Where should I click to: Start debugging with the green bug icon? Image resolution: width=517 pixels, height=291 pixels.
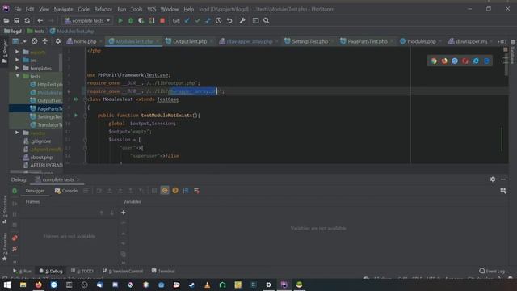(131, 20)
